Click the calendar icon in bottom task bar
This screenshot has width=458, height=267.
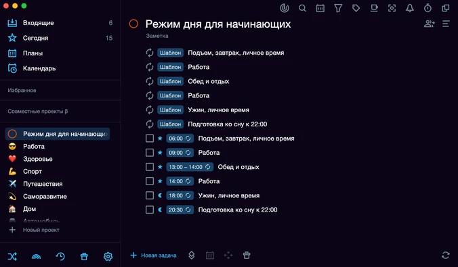click(x=210, y=256)
